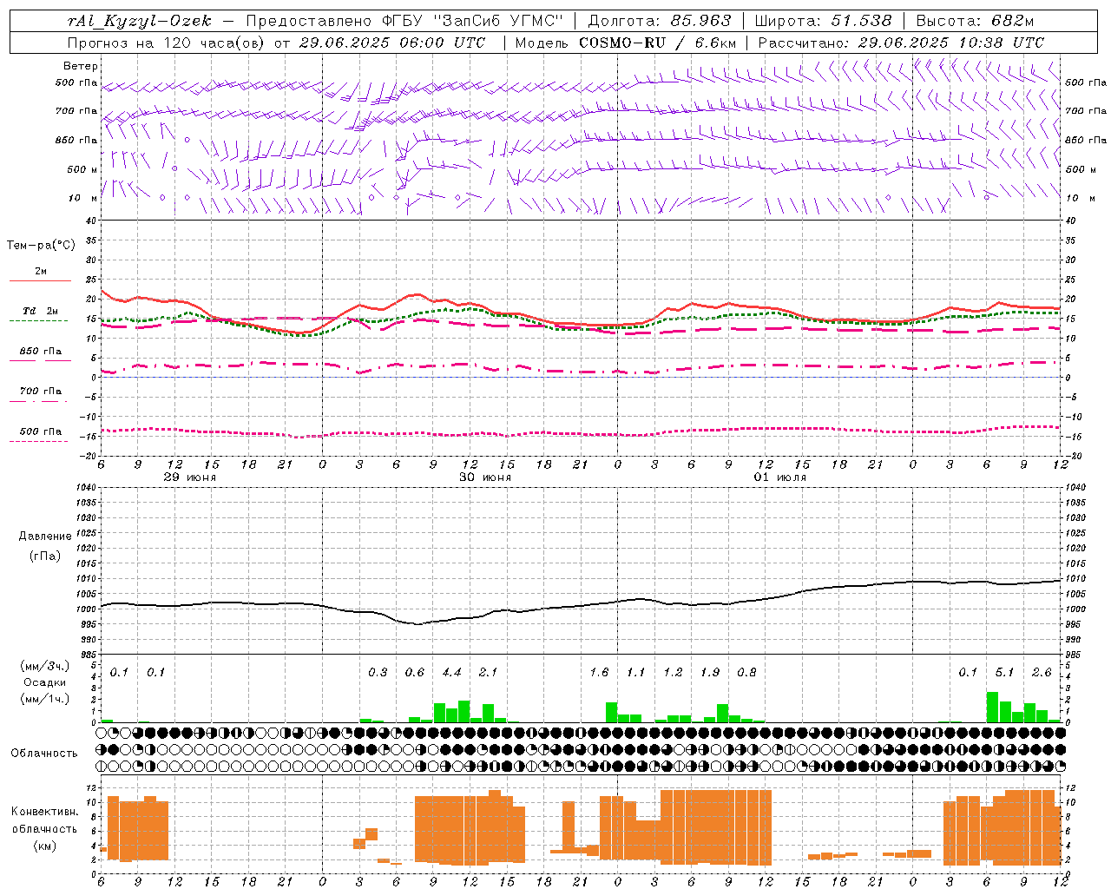The width and height of the screenshot is (1111, 889).
Task: Click the Осадки precipitation label
Action: tap(45, 682)
